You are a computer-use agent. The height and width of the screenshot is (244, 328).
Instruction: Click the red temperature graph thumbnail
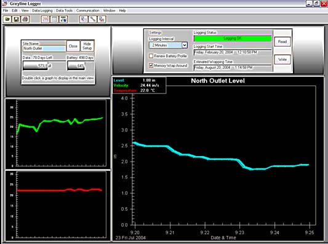(x=58, y=206)
